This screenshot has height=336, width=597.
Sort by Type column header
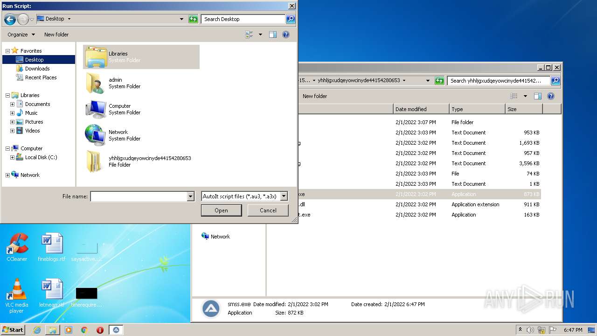pyautogui.click(x=477, y=109)
